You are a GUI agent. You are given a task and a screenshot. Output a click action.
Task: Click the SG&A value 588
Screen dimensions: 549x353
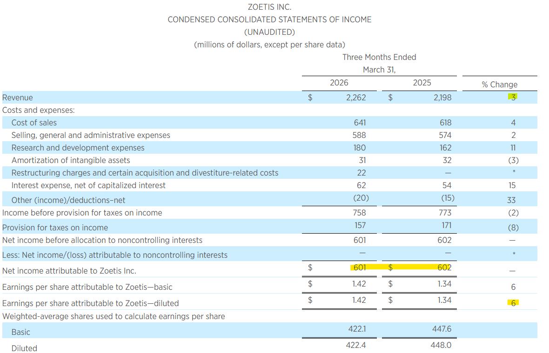pos(359,135)
